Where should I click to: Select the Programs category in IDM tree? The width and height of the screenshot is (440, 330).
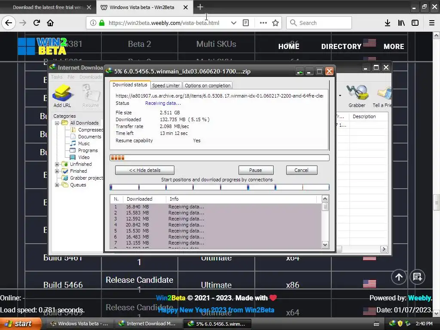coord(88,150)
